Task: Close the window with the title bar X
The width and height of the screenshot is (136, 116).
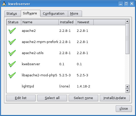Action: click(x=132, y=4)
